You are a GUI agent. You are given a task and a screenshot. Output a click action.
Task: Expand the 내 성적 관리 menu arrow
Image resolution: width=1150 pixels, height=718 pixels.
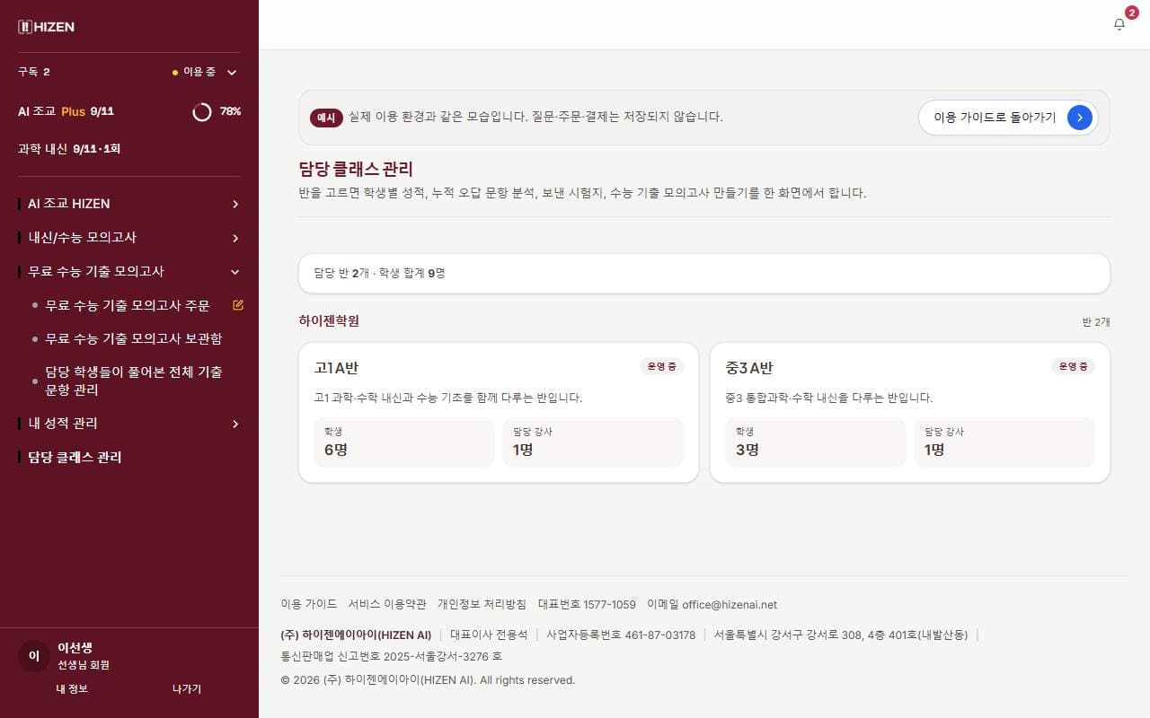235,424
